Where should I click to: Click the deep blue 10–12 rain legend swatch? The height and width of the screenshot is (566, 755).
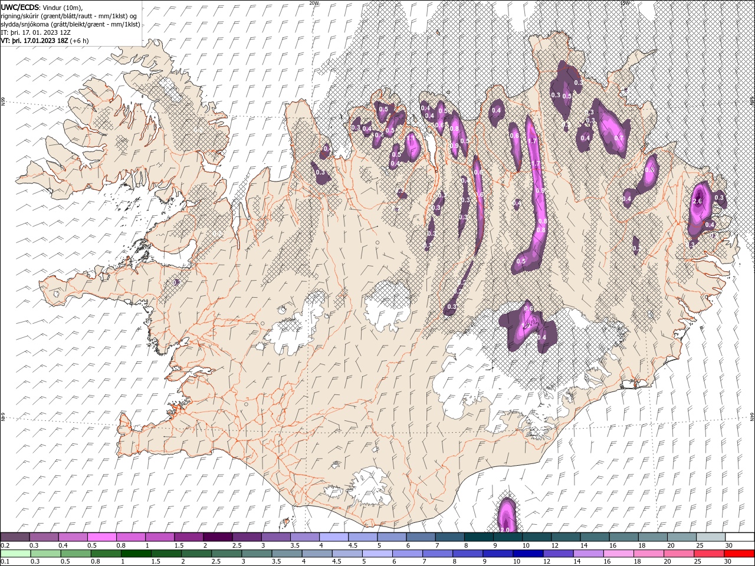pos(527,554)
